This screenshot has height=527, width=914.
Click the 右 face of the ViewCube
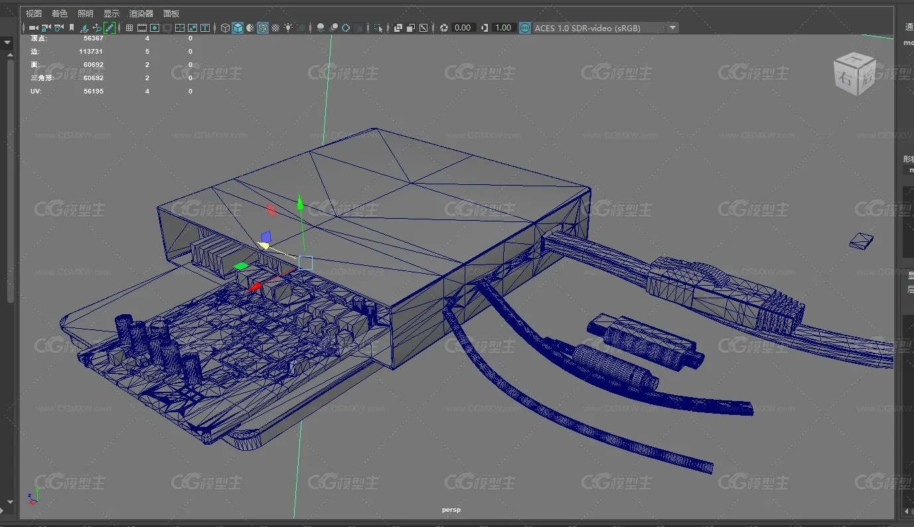coord(845,80)
